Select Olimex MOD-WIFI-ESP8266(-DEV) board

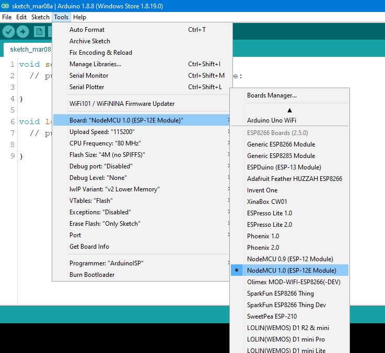coord(290,282)
